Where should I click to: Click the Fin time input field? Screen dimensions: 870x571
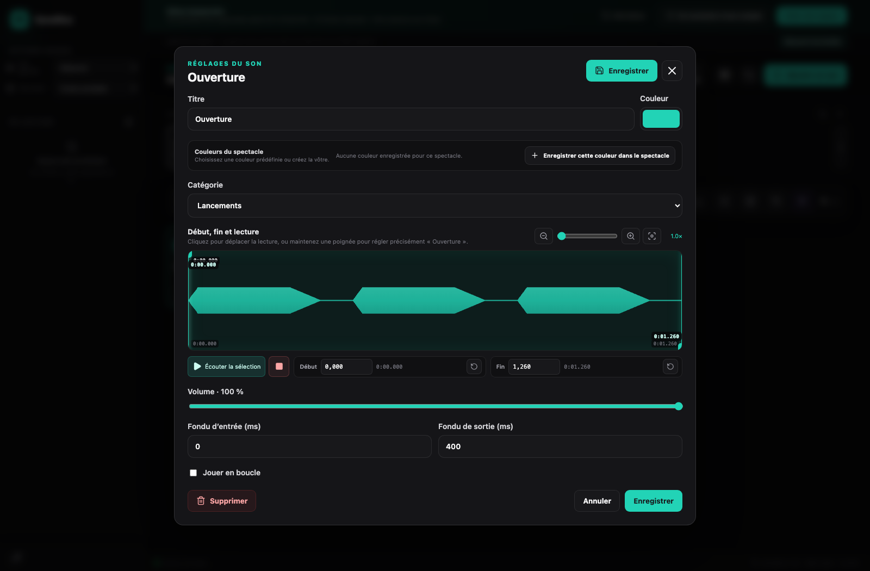(x=534, y=367)
